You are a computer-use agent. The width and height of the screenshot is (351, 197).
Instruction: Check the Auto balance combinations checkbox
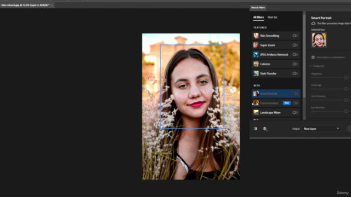tap(313, 57)
